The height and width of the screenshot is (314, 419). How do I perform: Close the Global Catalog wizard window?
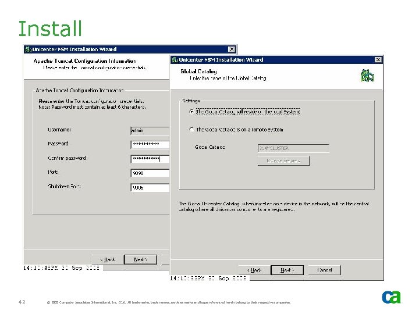tap(378, 60)
